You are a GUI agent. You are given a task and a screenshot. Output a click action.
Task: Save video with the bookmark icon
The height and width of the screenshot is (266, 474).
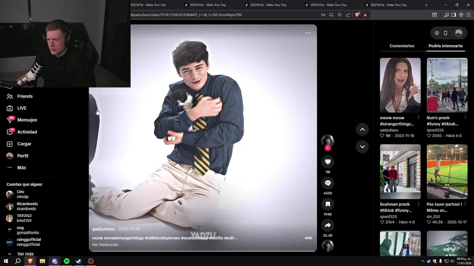pos(328,204)
